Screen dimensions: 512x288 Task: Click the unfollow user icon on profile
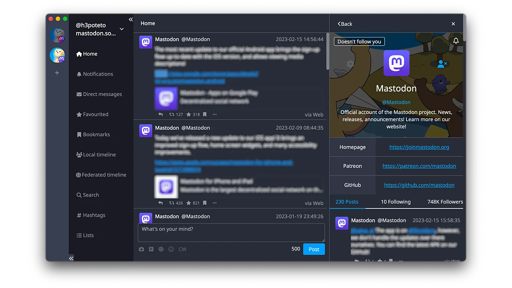point(442,64)
